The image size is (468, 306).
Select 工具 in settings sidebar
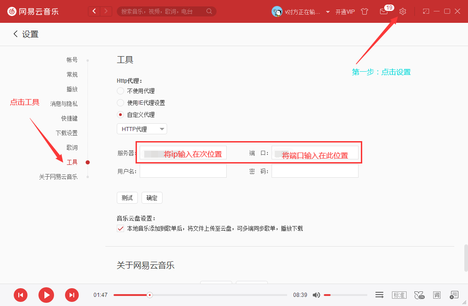[x=72, y=162]
